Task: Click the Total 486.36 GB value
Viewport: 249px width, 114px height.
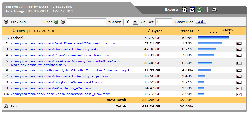Action: click(x=151, y=107)
